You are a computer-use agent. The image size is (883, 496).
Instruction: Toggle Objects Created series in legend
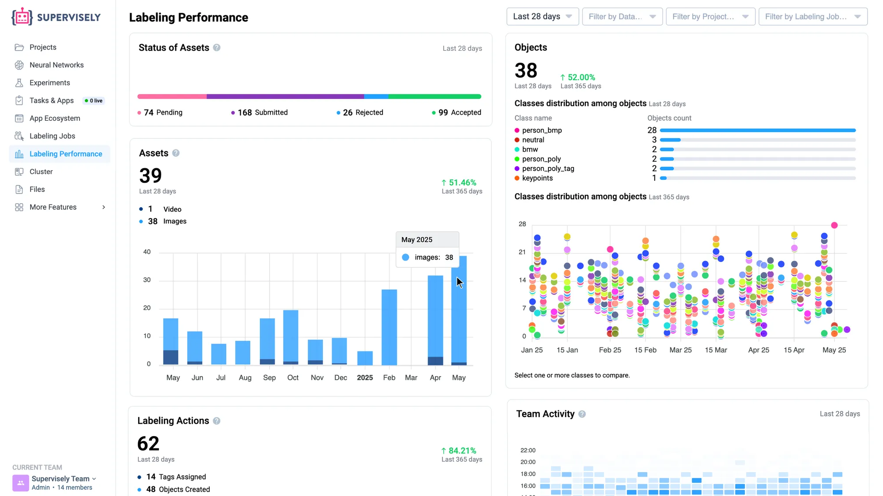click(174, 489)
